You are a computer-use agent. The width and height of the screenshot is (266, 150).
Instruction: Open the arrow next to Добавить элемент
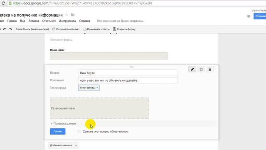(x=76, y=145)
